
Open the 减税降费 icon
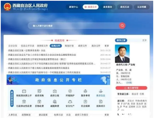coord(55,102)
